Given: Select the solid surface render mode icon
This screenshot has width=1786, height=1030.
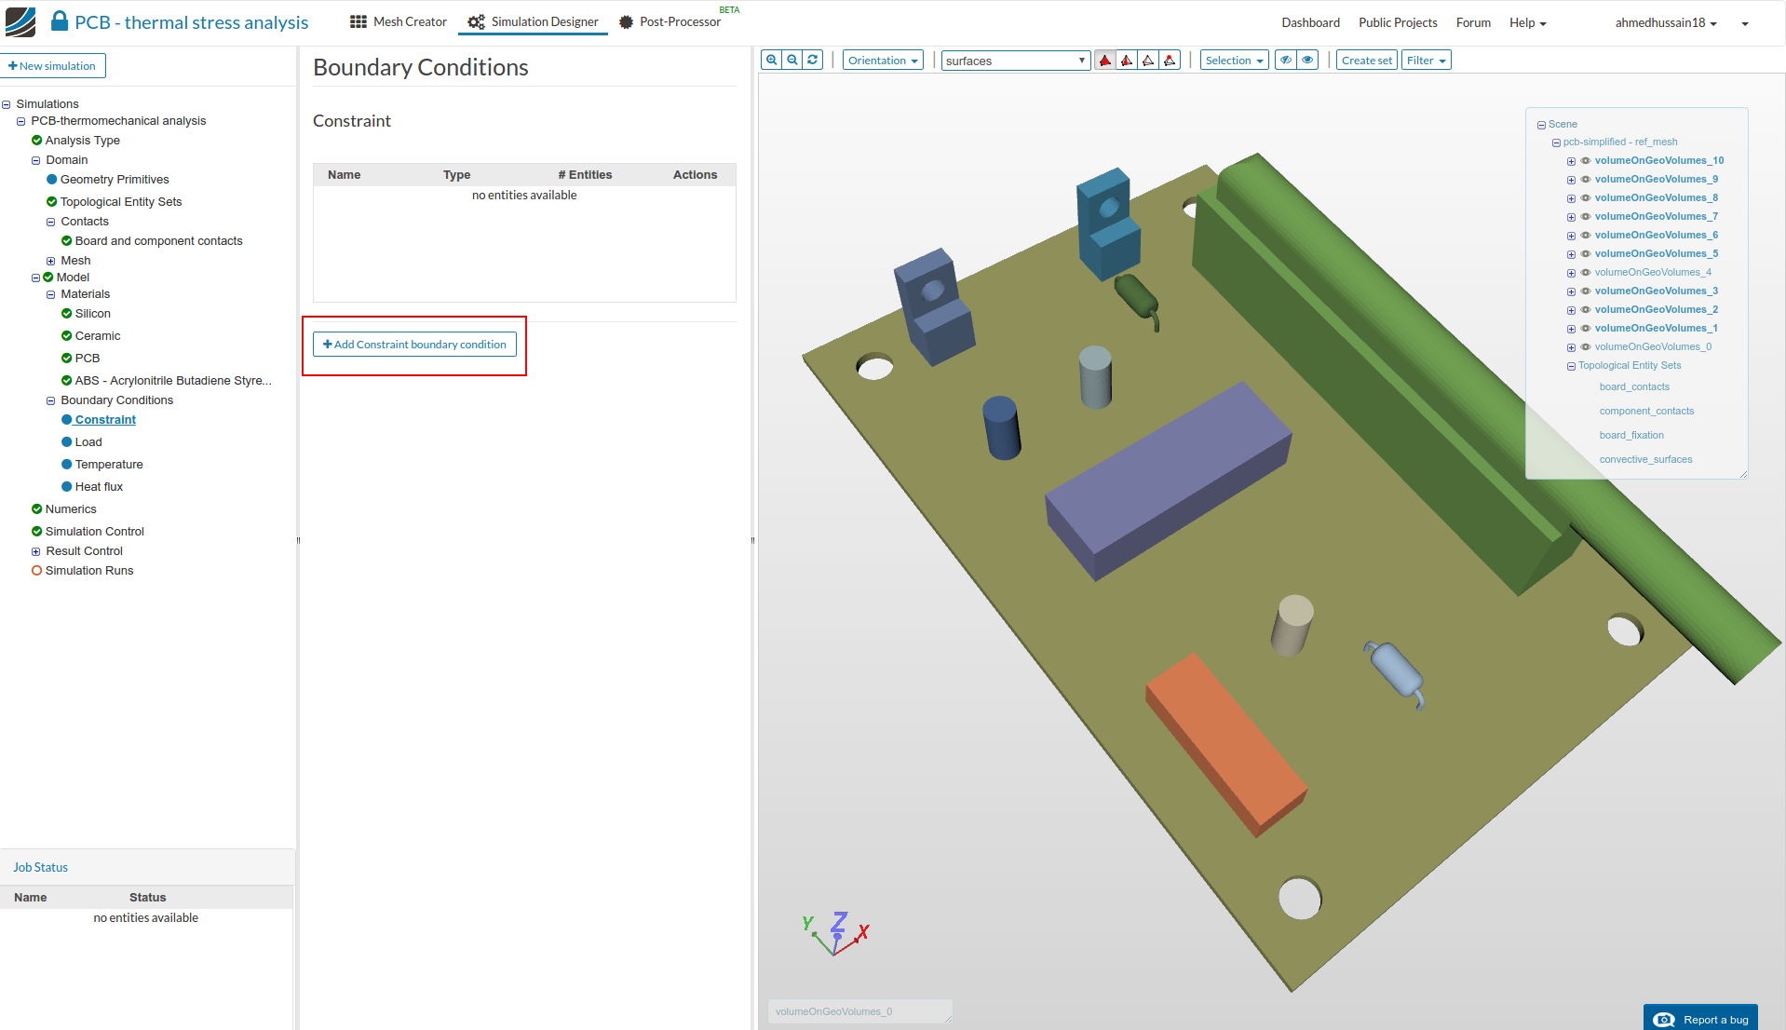Looking at the screenshot, I should (x=1105, y=61).
